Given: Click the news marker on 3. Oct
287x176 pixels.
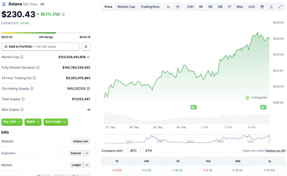Looking at the screenshot, I should coord(263,107).
